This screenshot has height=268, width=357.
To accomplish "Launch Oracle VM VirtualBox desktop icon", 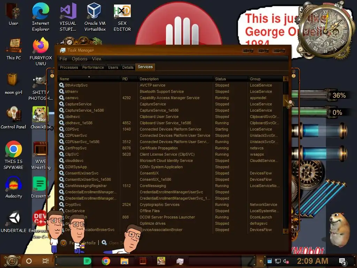I will pyautogui.click(x=95, y=17).
